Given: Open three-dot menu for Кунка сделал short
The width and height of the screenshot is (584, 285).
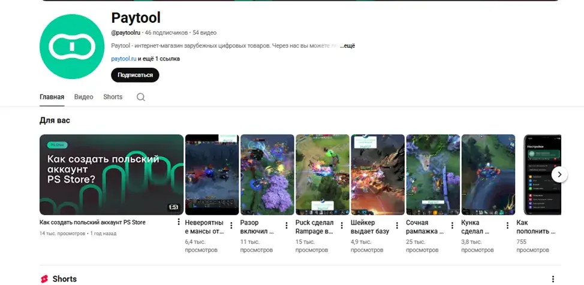Looking at the screenshot, I should point(507,226).
